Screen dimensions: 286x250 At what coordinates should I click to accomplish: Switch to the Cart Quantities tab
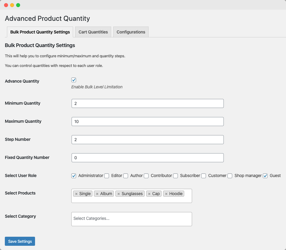coord(93,32)
